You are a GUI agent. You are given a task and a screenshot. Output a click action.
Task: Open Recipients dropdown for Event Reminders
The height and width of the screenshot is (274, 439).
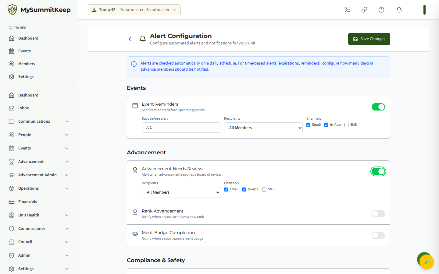coord(263,128)
